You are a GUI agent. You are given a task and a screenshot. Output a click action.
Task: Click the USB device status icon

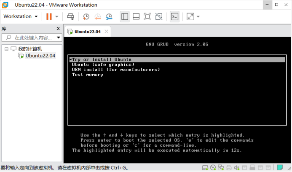(252, 168)
